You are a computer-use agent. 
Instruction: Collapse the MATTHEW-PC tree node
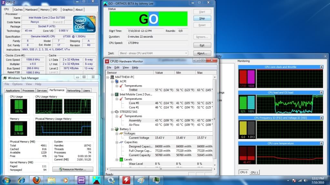(x=108, y=77)
